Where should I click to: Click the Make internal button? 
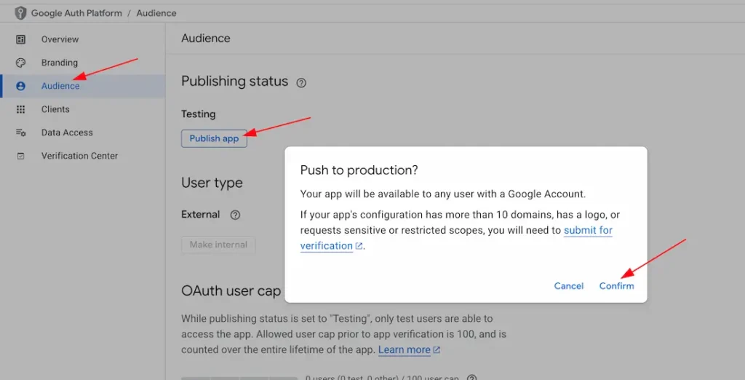pyautogui.click(x=218, y=245)
